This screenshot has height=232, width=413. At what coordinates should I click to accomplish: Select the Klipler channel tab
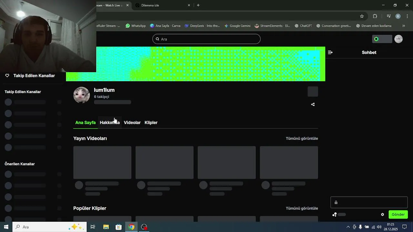point(151,122)
